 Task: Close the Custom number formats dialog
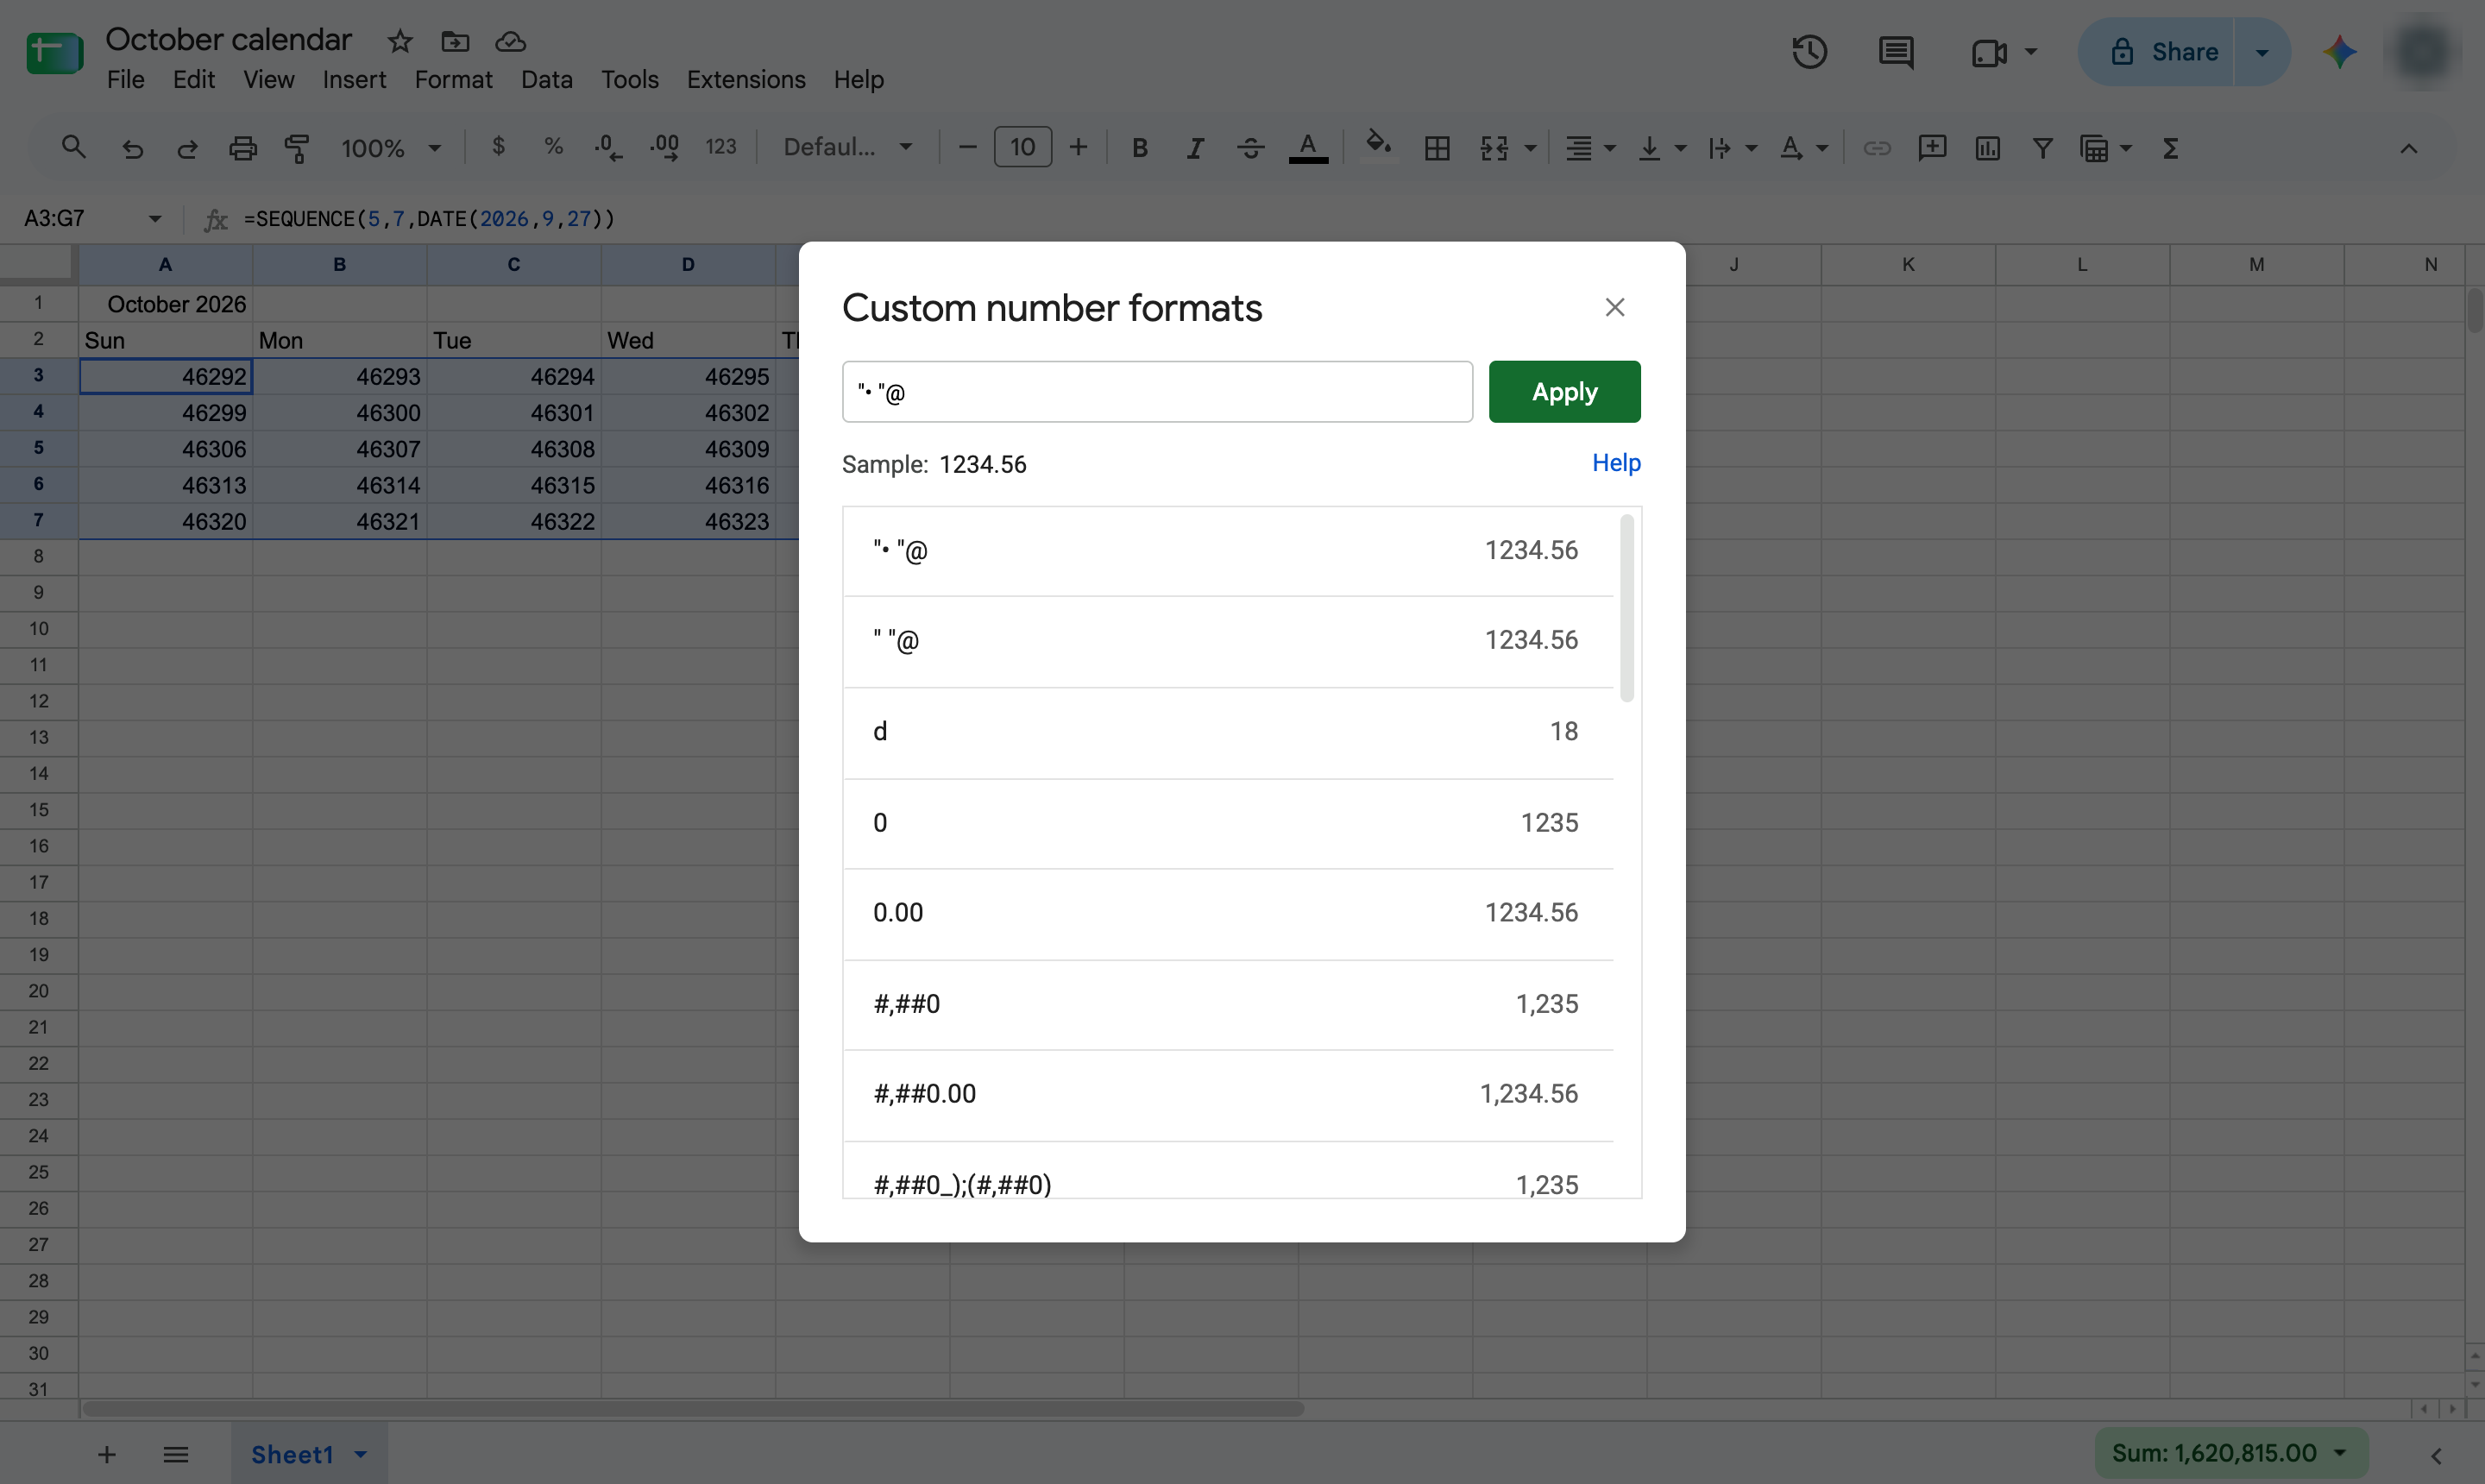coord(1614,307)
